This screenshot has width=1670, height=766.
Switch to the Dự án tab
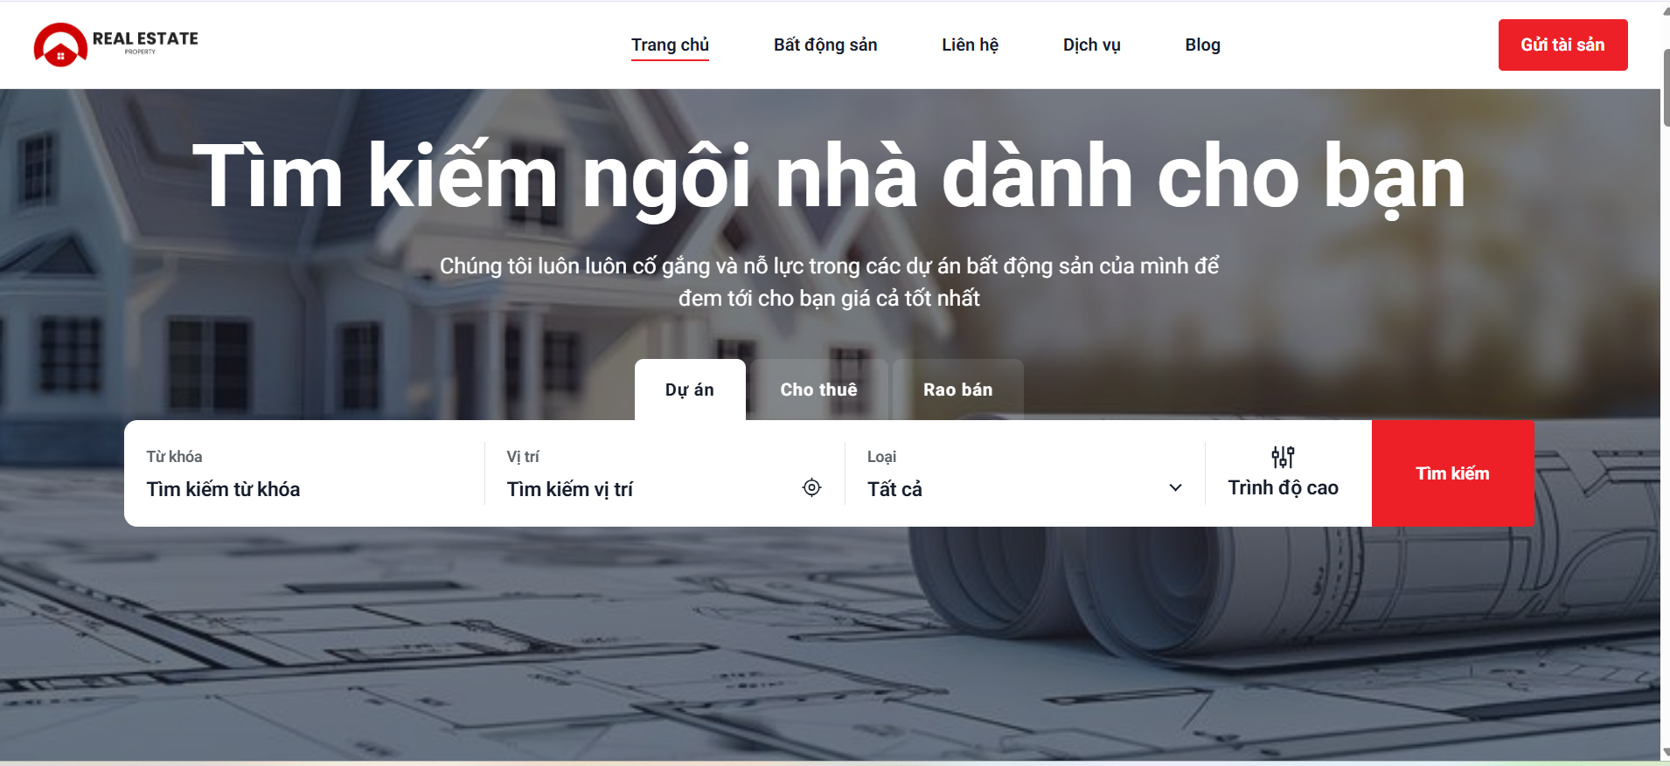pos(690,390)
